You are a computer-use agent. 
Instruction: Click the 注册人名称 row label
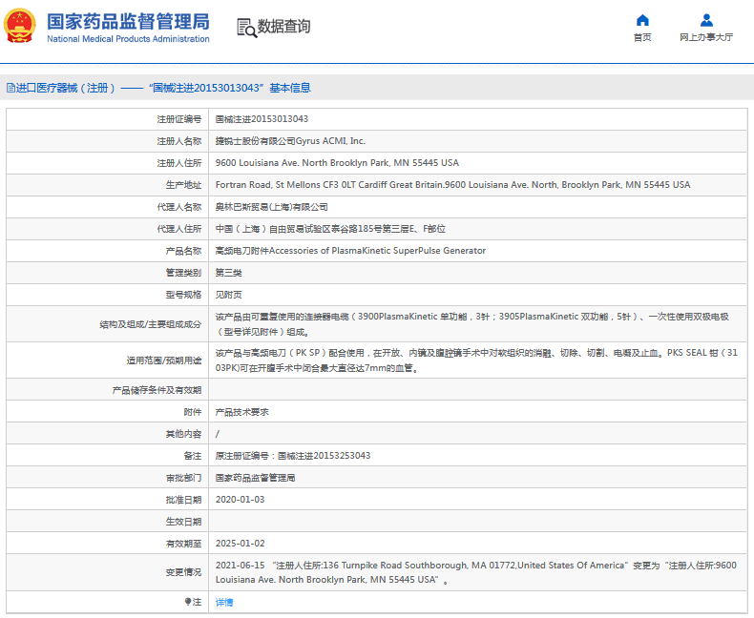[x=178, y=141]
